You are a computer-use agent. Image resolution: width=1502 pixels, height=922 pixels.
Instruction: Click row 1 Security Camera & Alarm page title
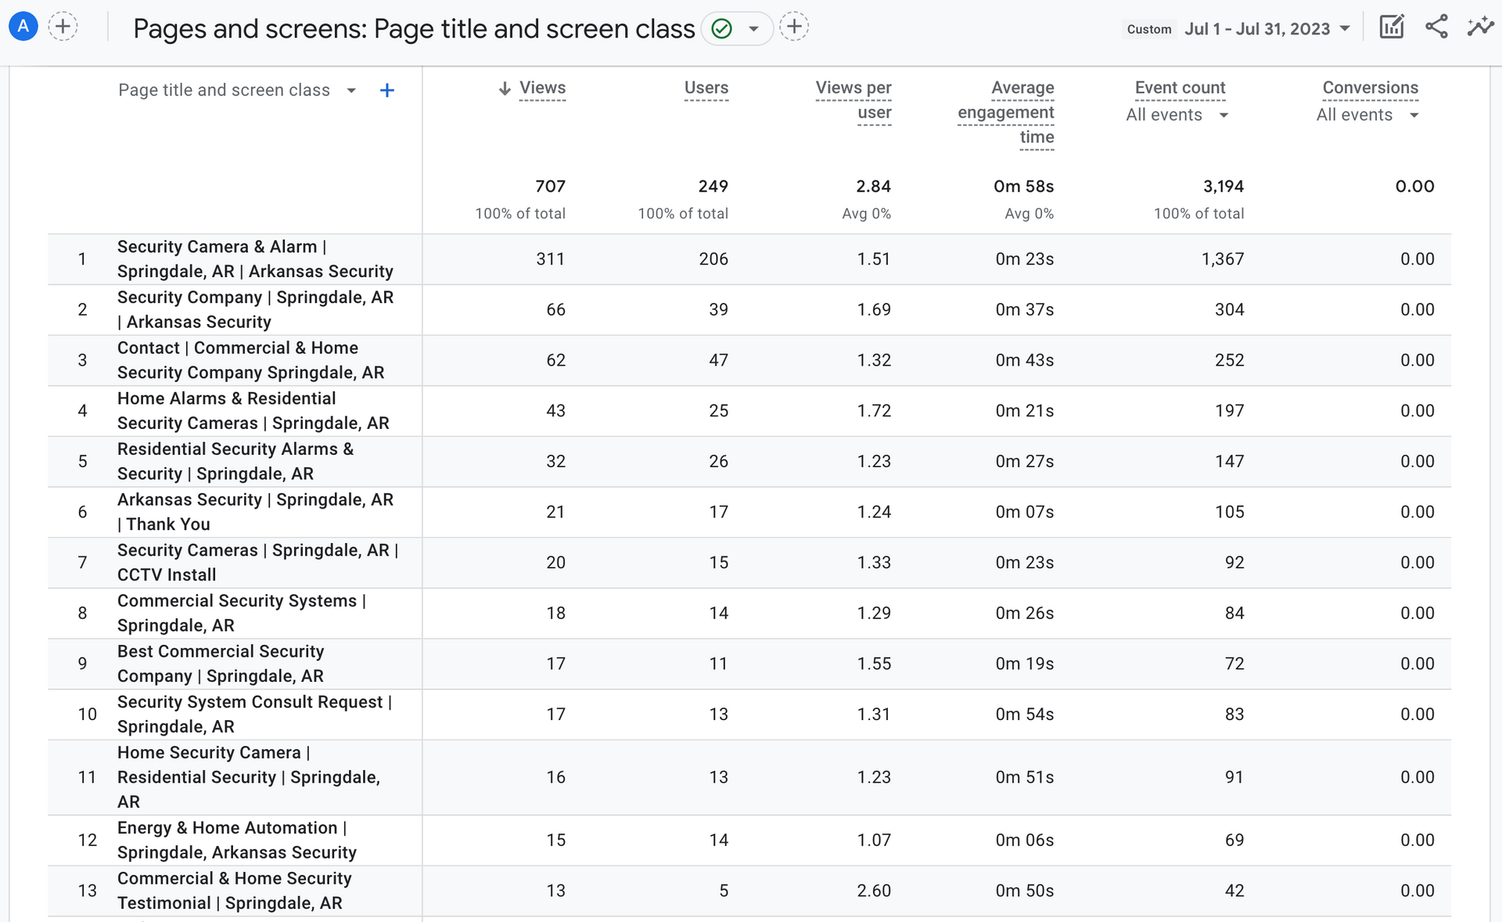tap(255, 259)
